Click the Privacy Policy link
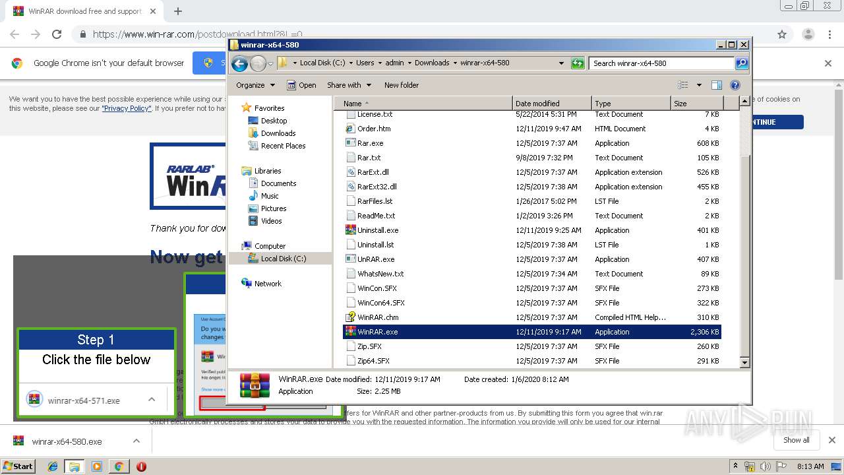Screen dimensions: 844x475 [x=127, y=108]
